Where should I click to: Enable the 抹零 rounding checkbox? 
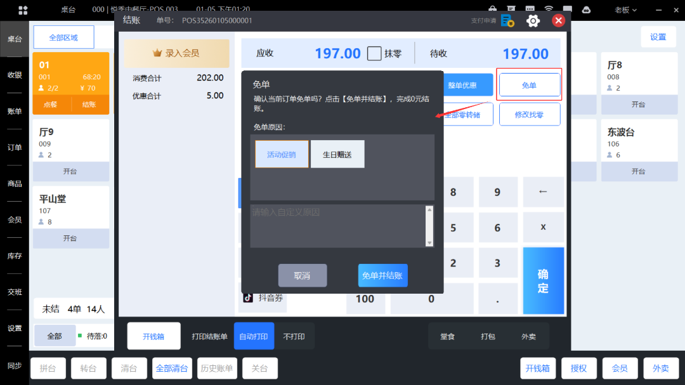(374, 53)
